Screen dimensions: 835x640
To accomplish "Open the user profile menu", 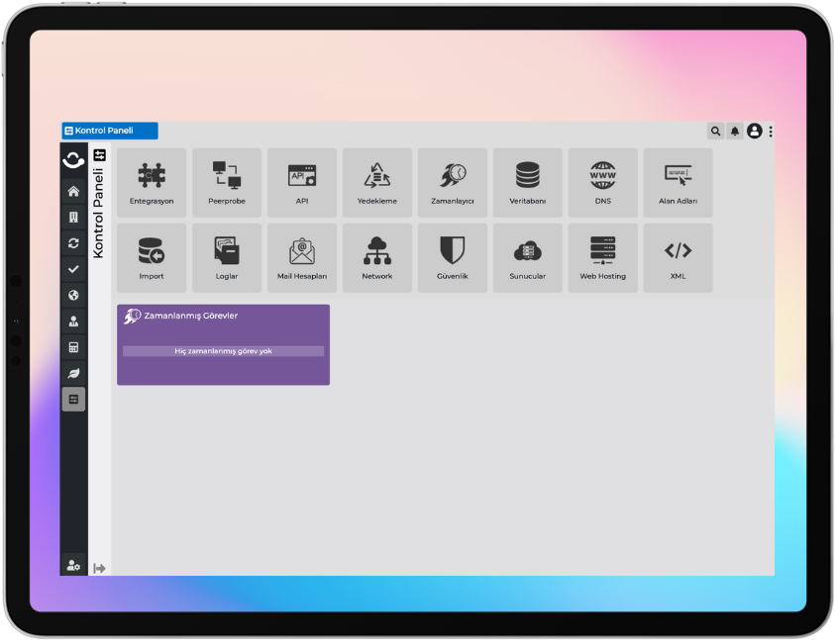I will 755,131.
